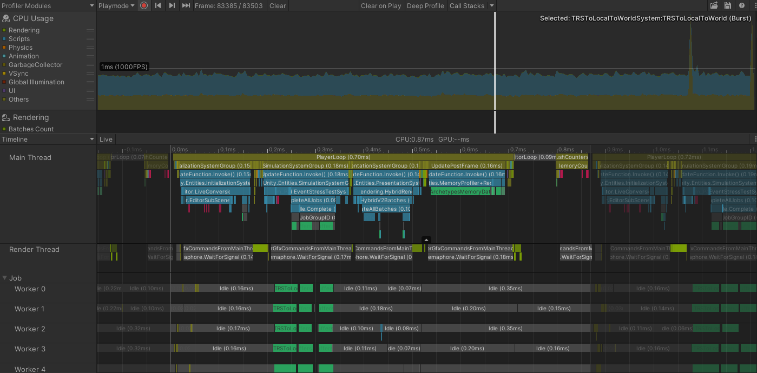Select TRSToLo job on Worker 0
Screen dimensions: 757x373
(286, 288)
